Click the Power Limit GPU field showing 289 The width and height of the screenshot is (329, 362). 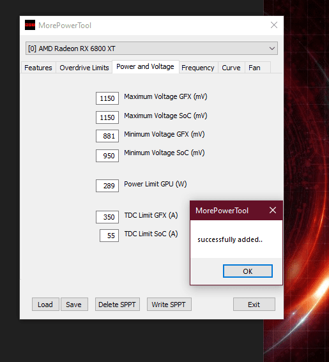(x=107, y=186)
